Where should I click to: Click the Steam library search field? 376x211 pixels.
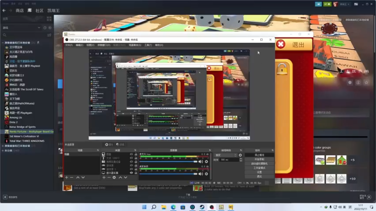pyautogui.click(x=24, y=35)
